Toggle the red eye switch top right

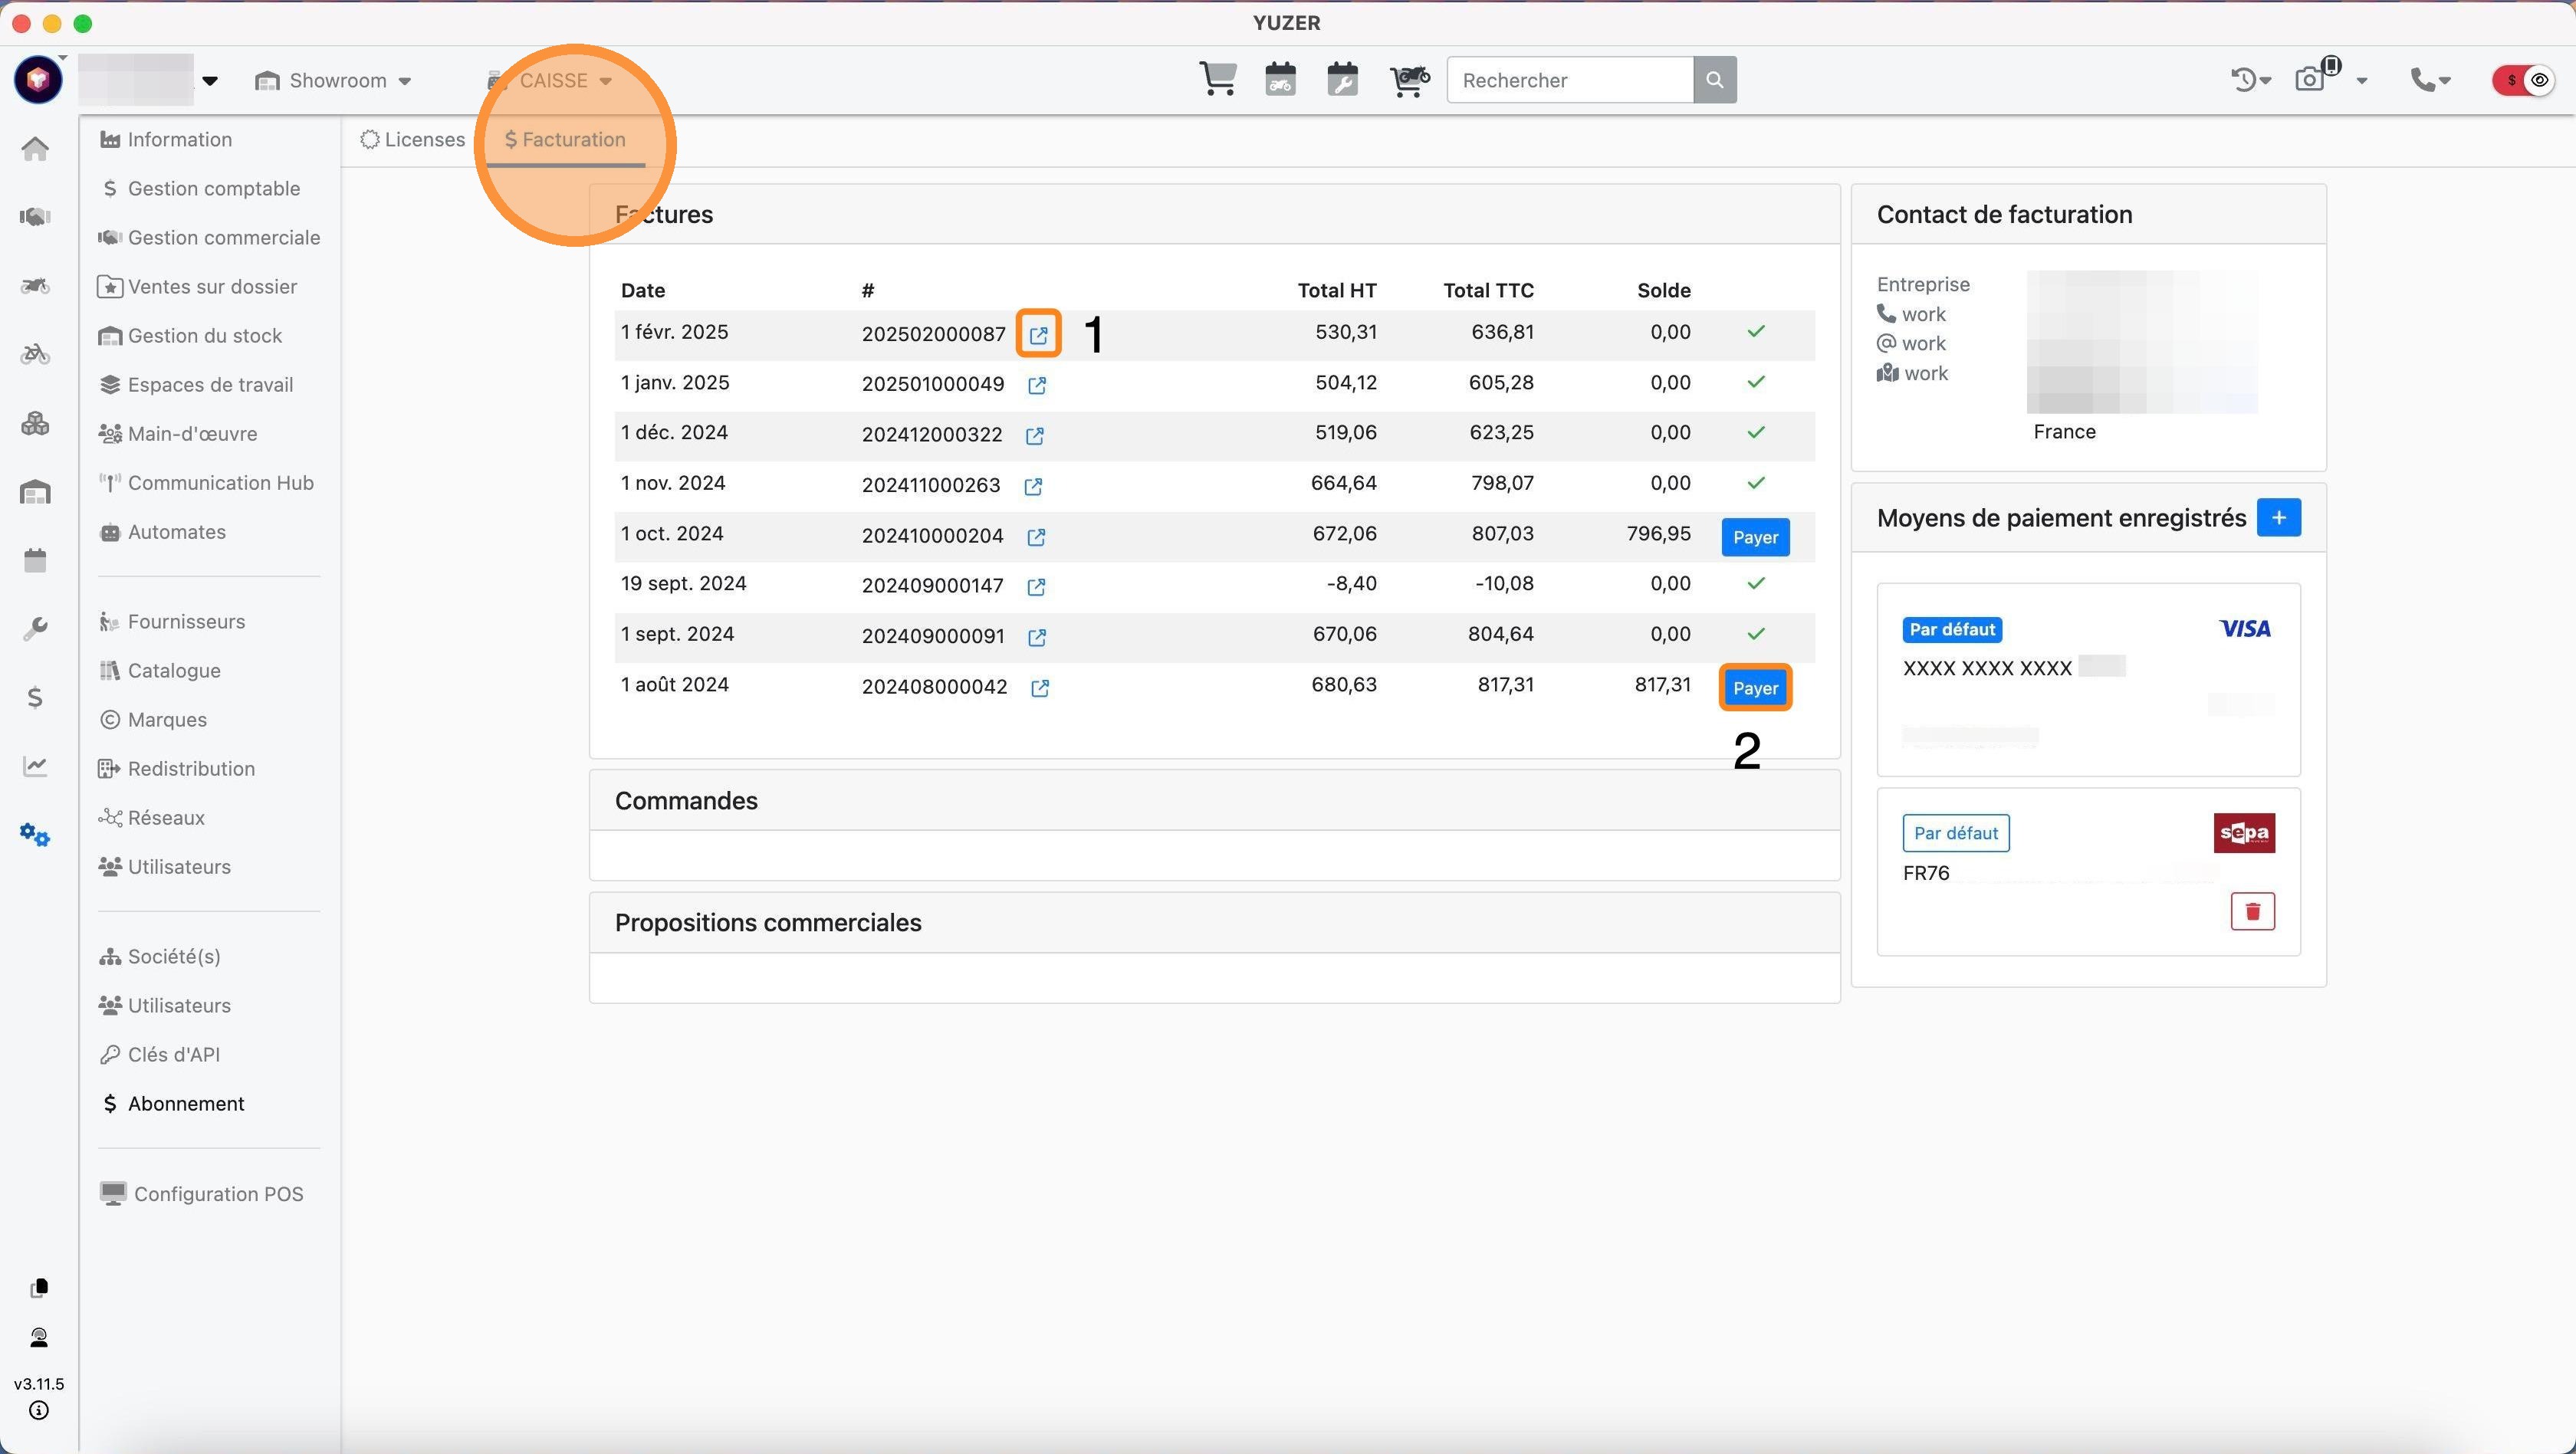tap(2524, 80)
